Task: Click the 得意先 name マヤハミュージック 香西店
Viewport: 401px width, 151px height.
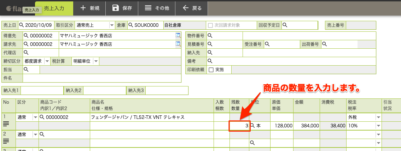Action: 86,36
